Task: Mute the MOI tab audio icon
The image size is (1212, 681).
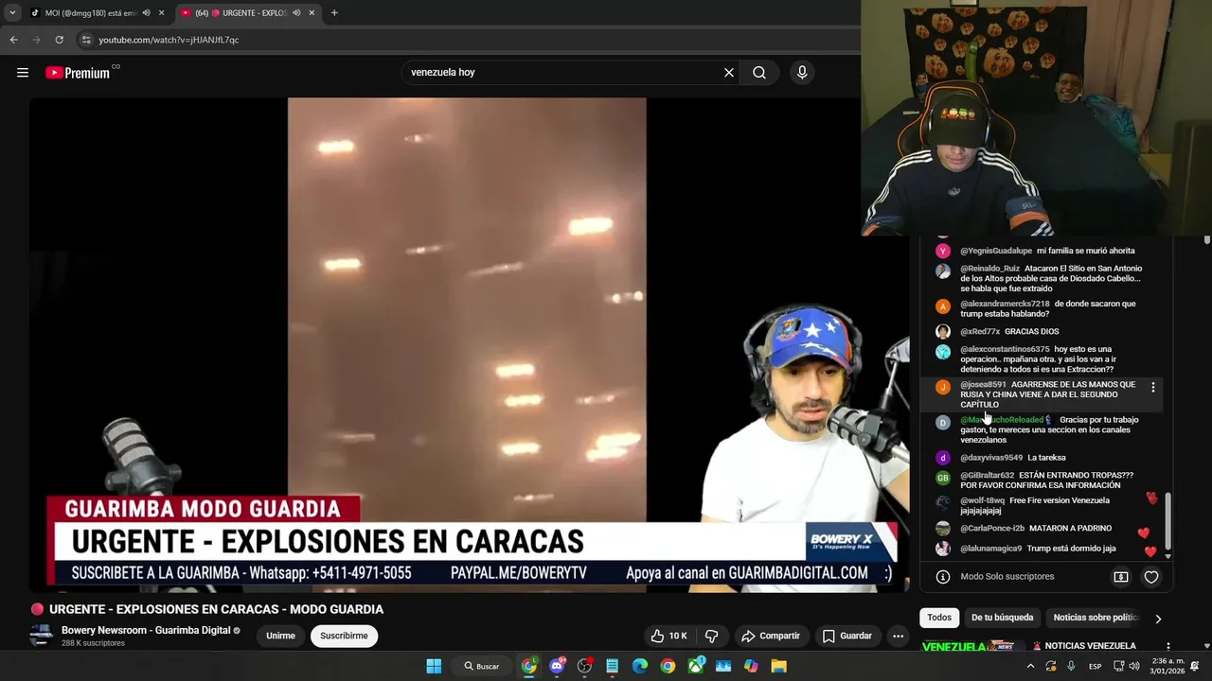Action: point(146,13)
